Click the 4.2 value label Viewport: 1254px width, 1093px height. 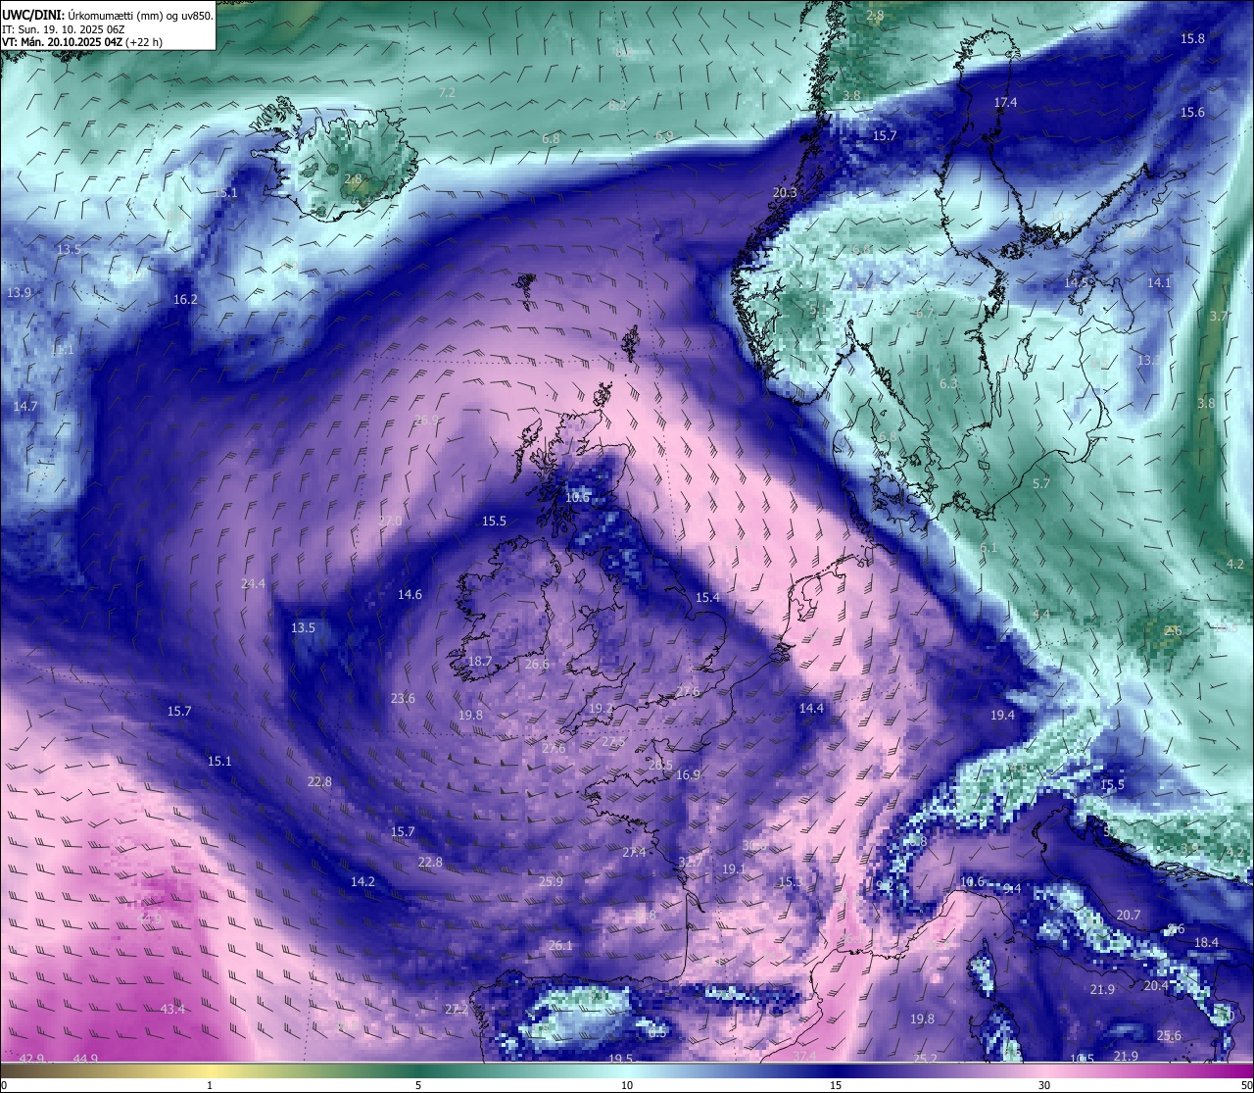pos(1235,565)
